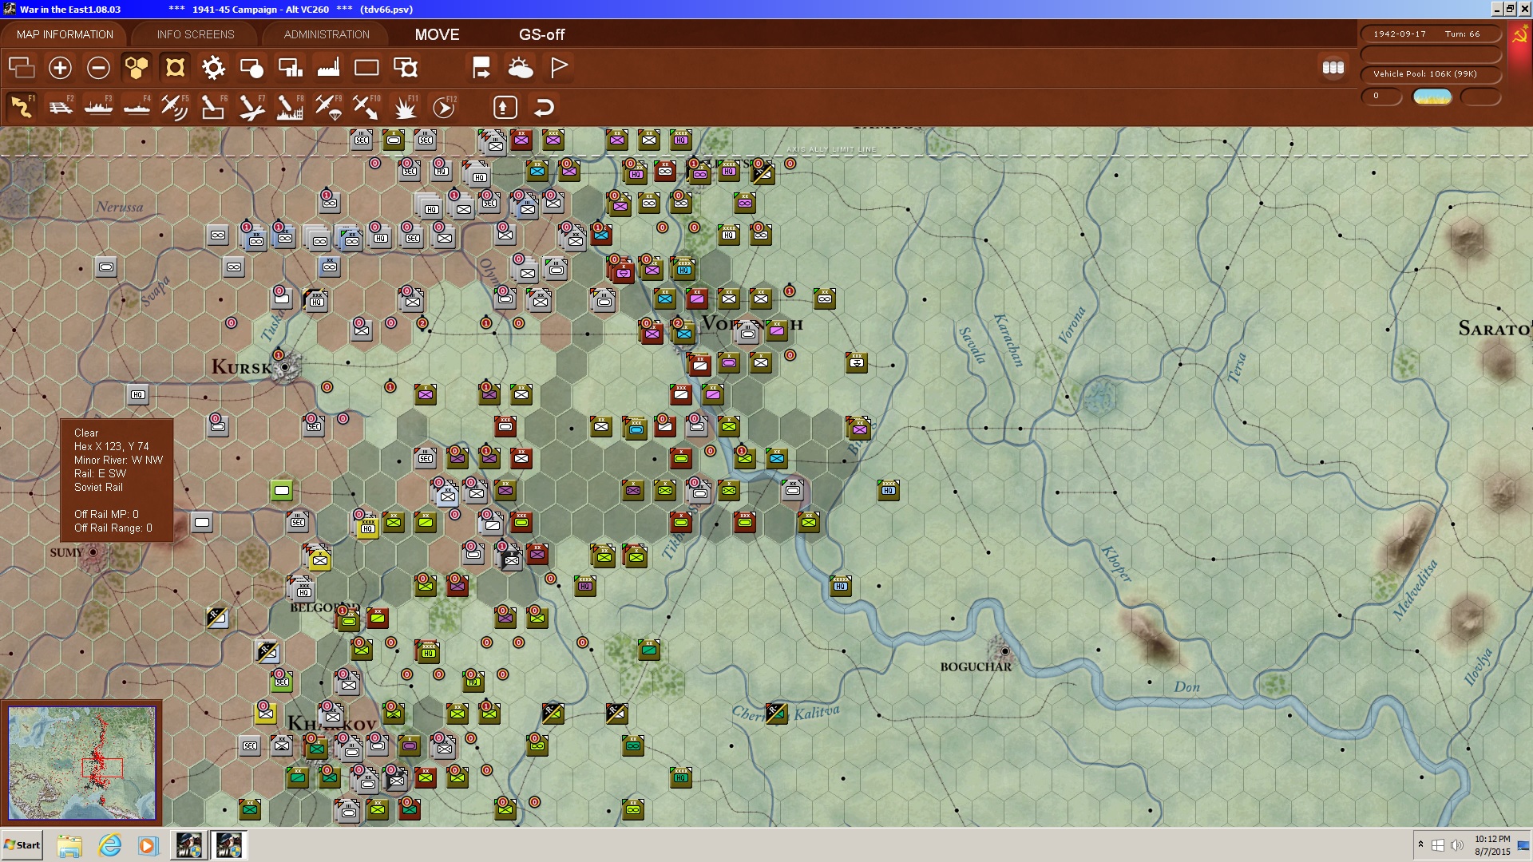Zoom out with the minus icon
1533x862 pixels.
tap(98, 68)
